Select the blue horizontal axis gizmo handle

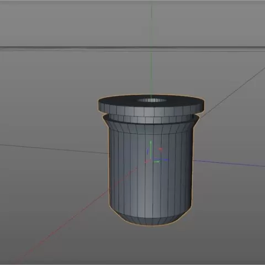tap(162, 160)
